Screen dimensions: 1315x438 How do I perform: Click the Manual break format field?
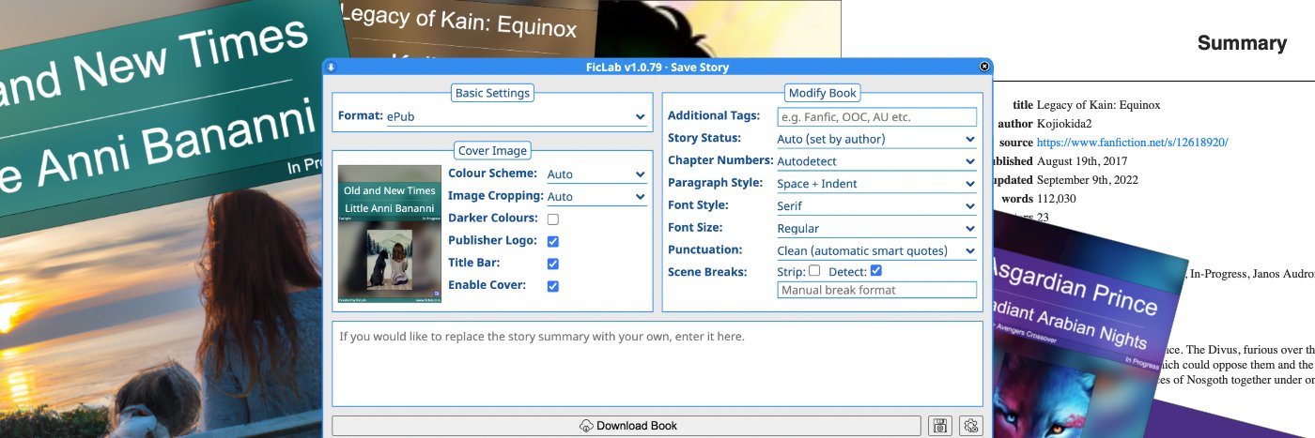877,290
